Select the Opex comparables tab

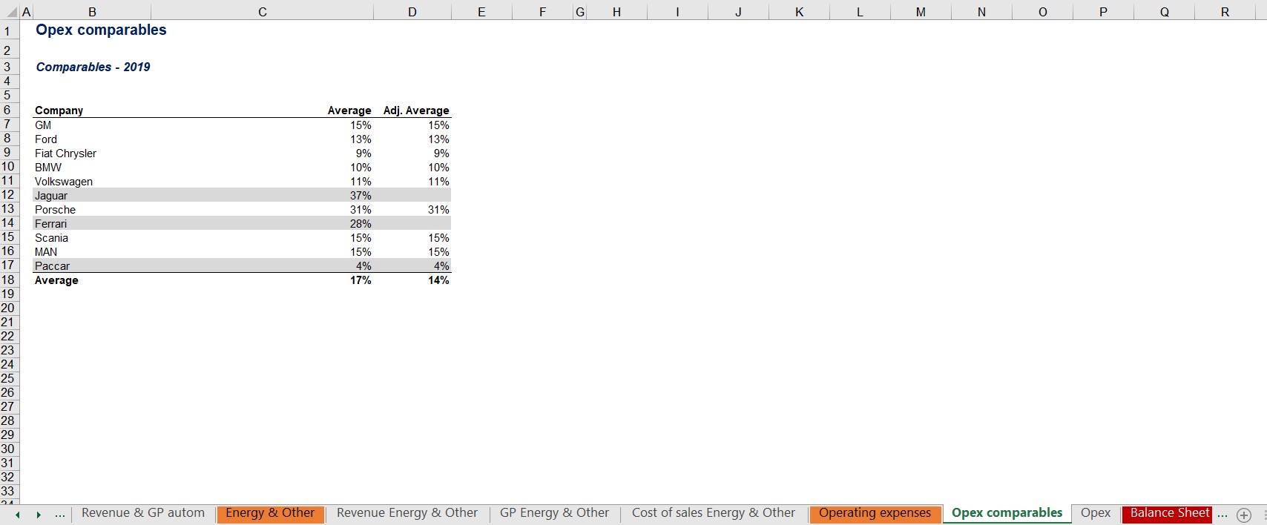pyautogui.click(x=1007, y=513)
